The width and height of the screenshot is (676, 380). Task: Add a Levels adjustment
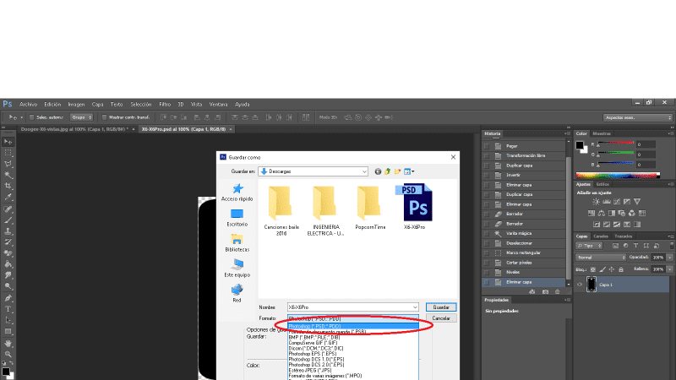pos(607,202)
